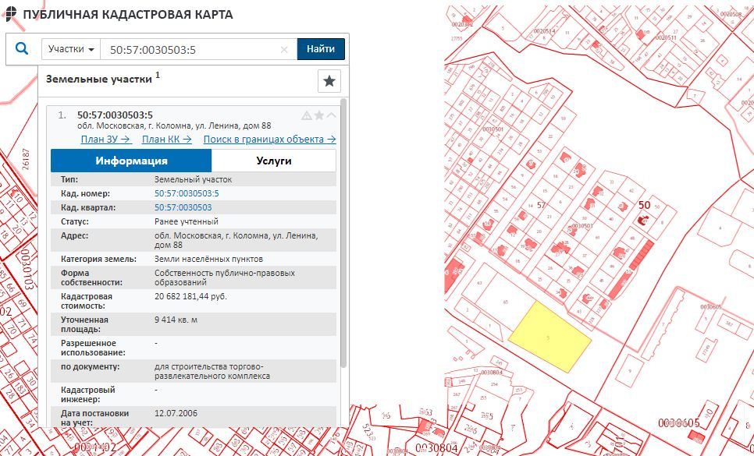The height and width of the screenshot is (456, 754).
Task: Click the magnifying glass search icon
Action: click(x=22, y=49)
